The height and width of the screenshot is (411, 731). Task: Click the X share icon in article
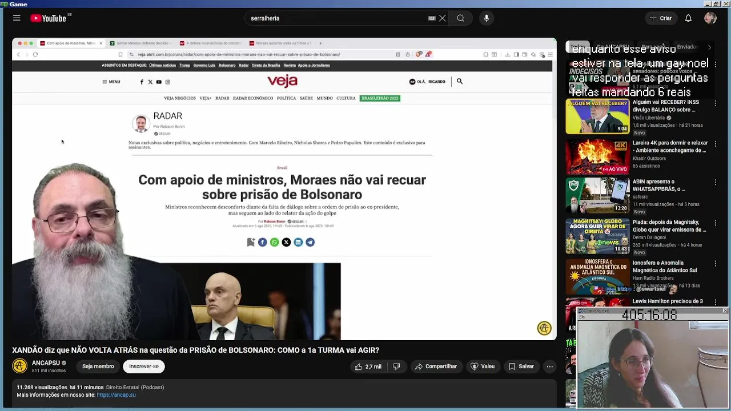286,242
